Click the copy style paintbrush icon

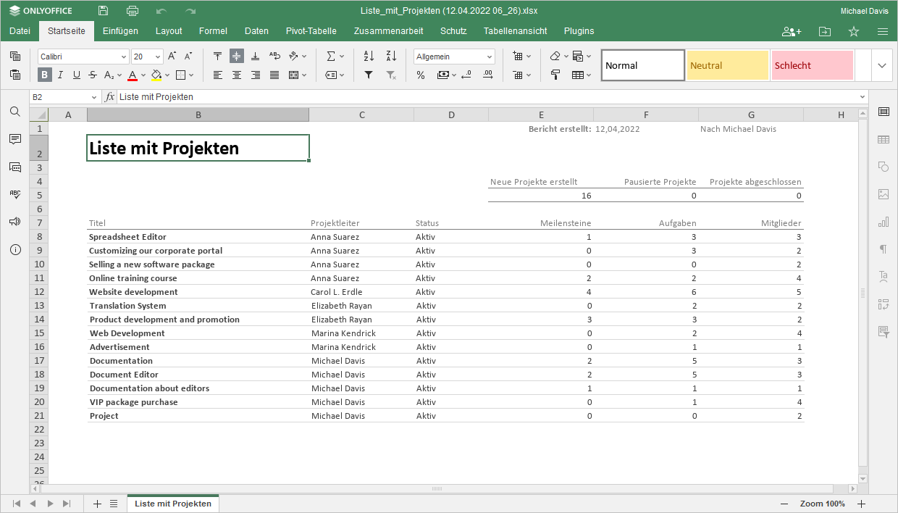click(555, 75)
